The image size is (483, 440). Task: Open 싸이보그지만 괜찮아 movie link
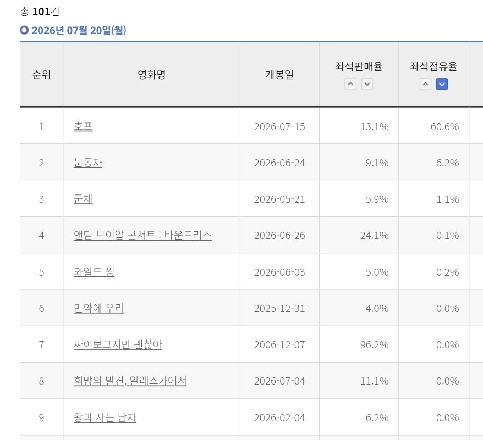118,344
